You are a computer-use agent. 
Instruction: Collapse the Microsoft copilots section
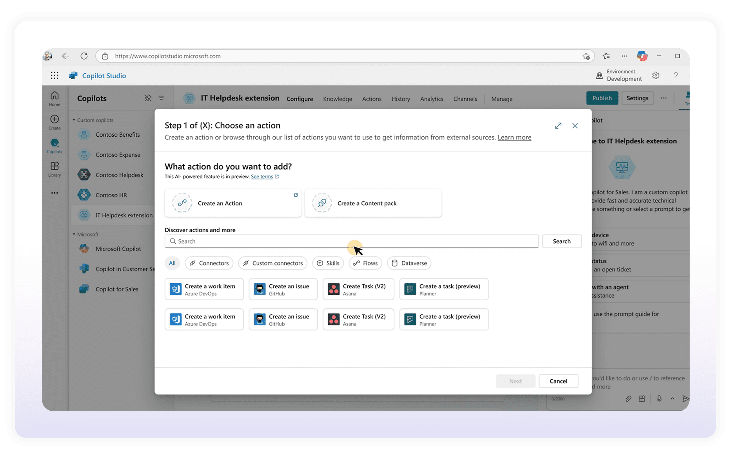[x=74, y=234]
